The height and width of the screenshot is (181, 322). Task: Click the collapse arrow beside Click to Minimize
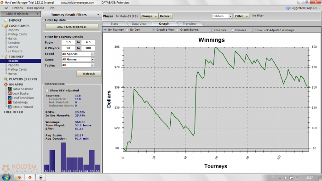tap(37, 14)
